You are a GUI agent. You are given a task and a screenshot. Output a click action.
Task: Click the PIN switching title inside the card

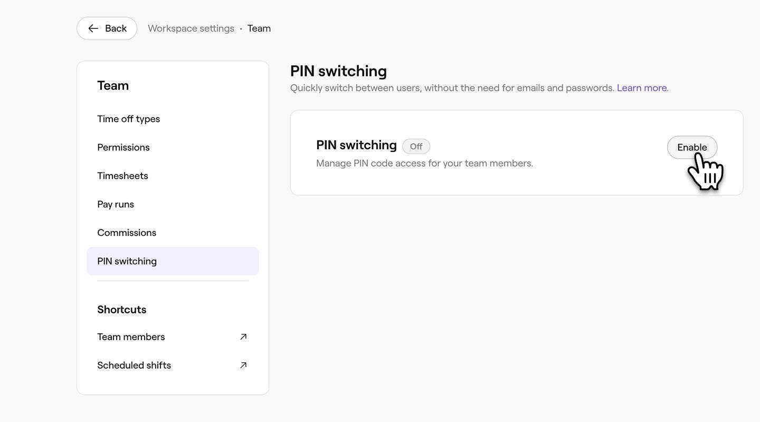(356, 145)
